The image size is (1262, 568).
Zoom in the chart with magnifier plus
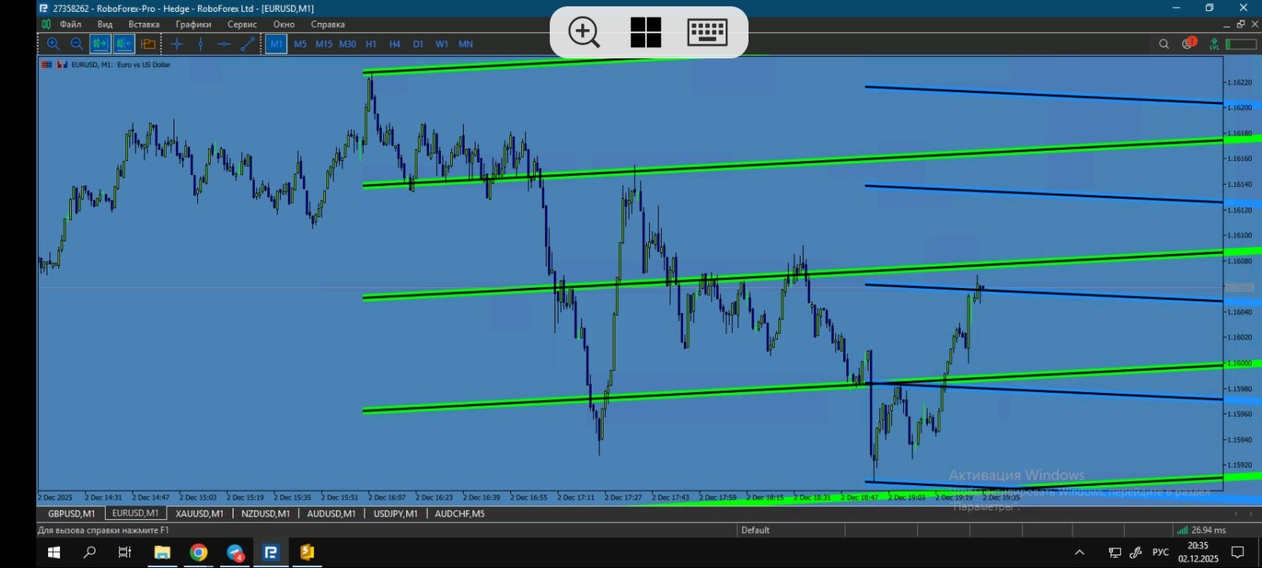(53, 44)
